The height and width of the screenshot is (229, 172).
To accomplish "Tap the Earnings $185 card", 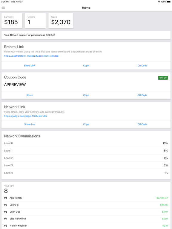I will (x=12, y=21).
